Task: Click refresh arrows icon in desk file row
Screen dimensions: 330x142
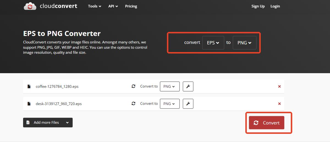Action: point(134,104)
